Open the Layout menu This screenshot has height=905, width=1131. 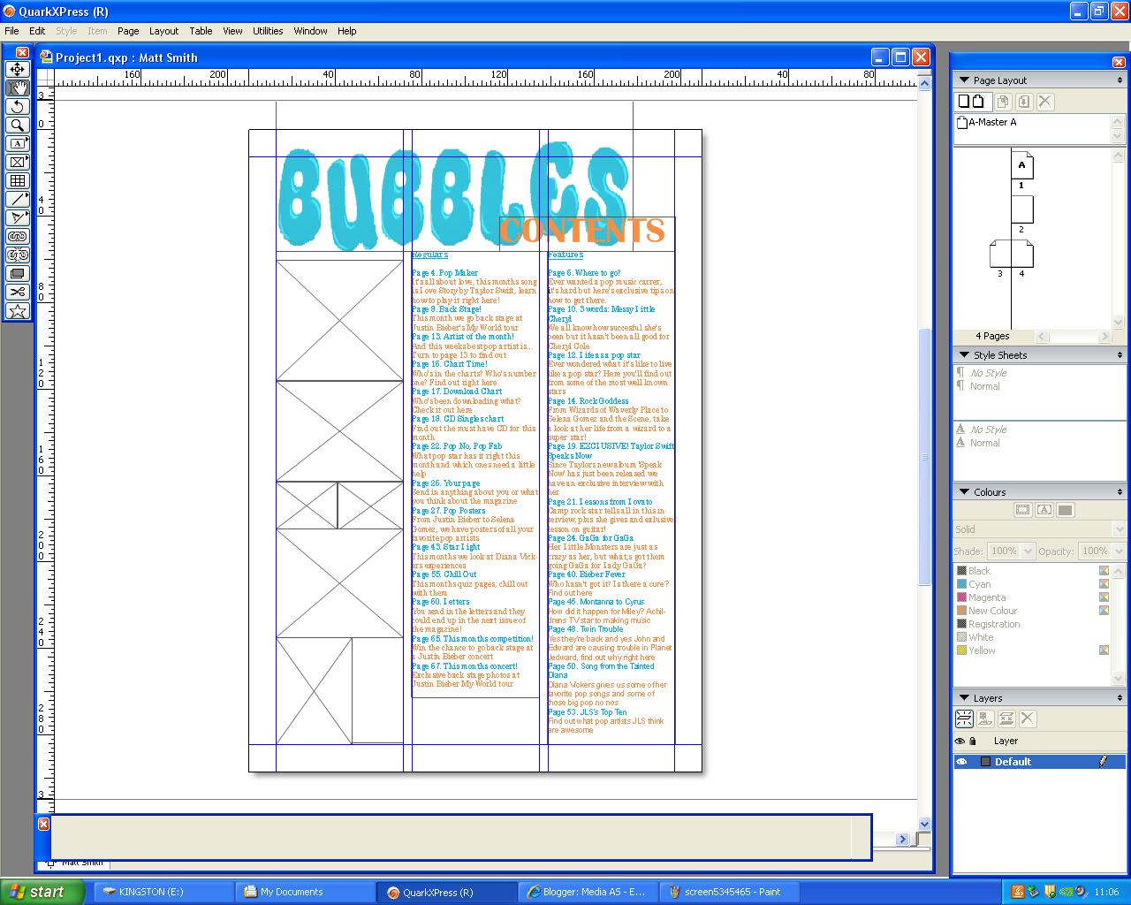[163, 31]
